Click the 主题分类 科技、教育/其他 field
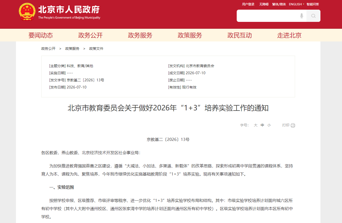342x223 pixels. tap(71, 66)
